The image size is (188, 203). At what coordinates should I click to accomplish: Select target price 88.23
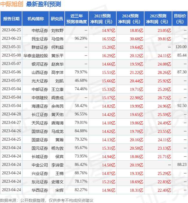coord(182,164)
